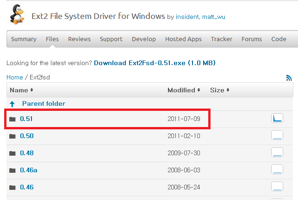Open download stats chart for 0.50
This screenshot has height=200, width=298.
(x=277, y=135)
